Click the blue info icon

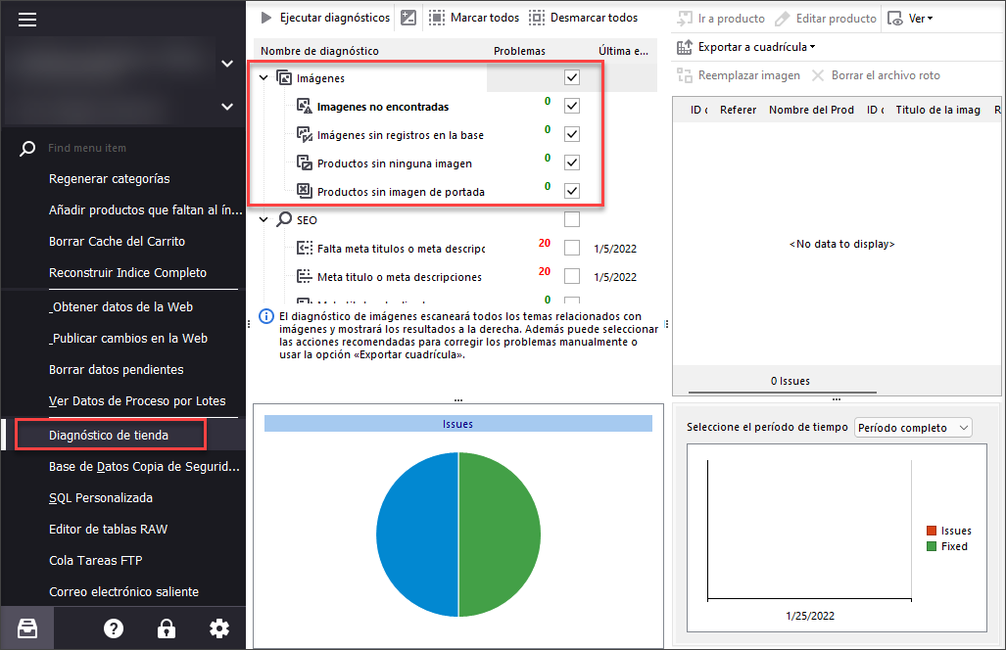point(266,316)
